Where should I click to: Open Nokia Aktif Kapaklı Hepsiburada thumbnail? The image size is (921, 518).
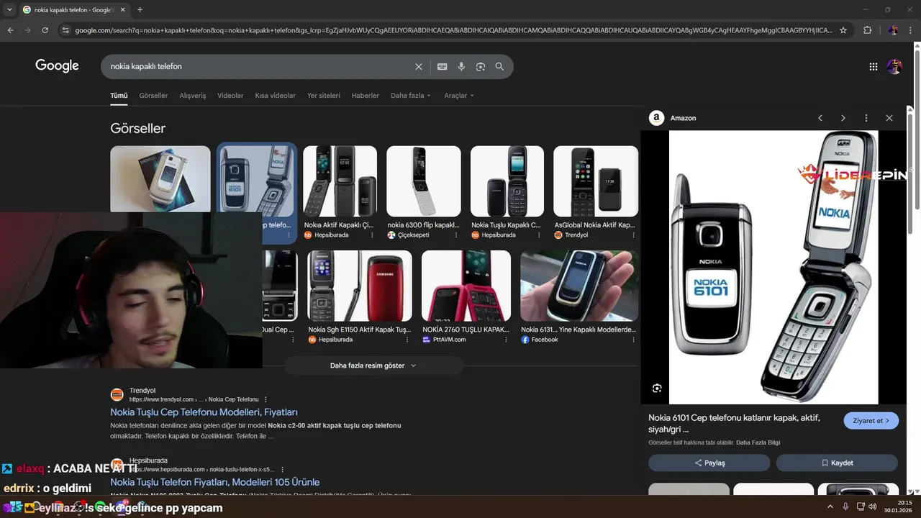tap(340, 181)
